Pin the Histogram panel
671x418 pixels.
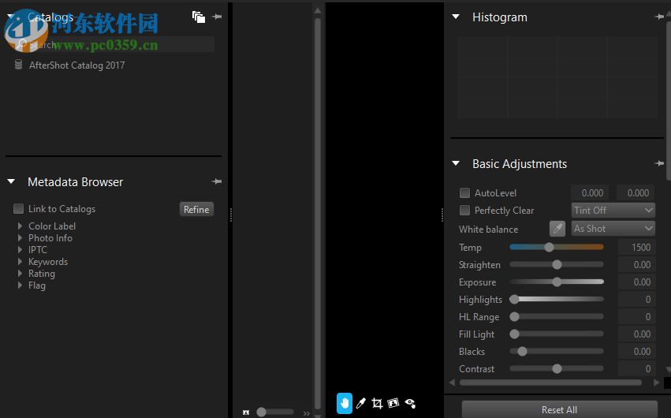click(x=659, y=17)
